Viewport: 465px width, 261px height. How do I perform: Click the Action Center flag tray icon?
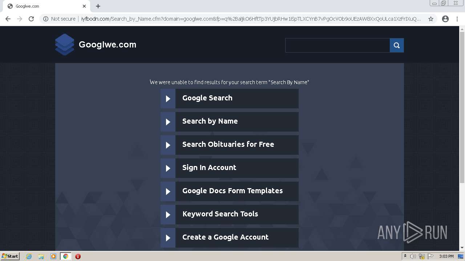point(430,256)
